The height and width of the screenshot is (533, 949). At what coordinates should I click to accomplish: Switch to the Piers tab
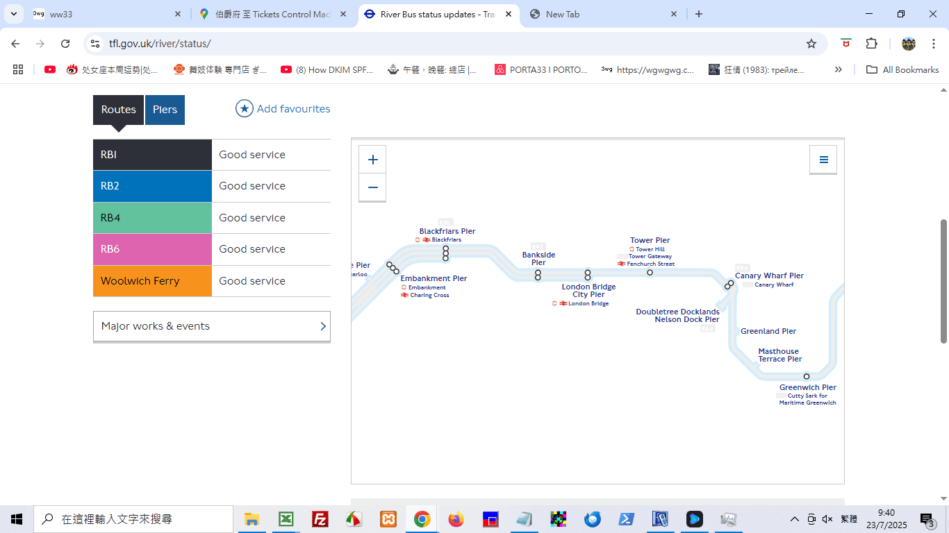coord(165,110)
